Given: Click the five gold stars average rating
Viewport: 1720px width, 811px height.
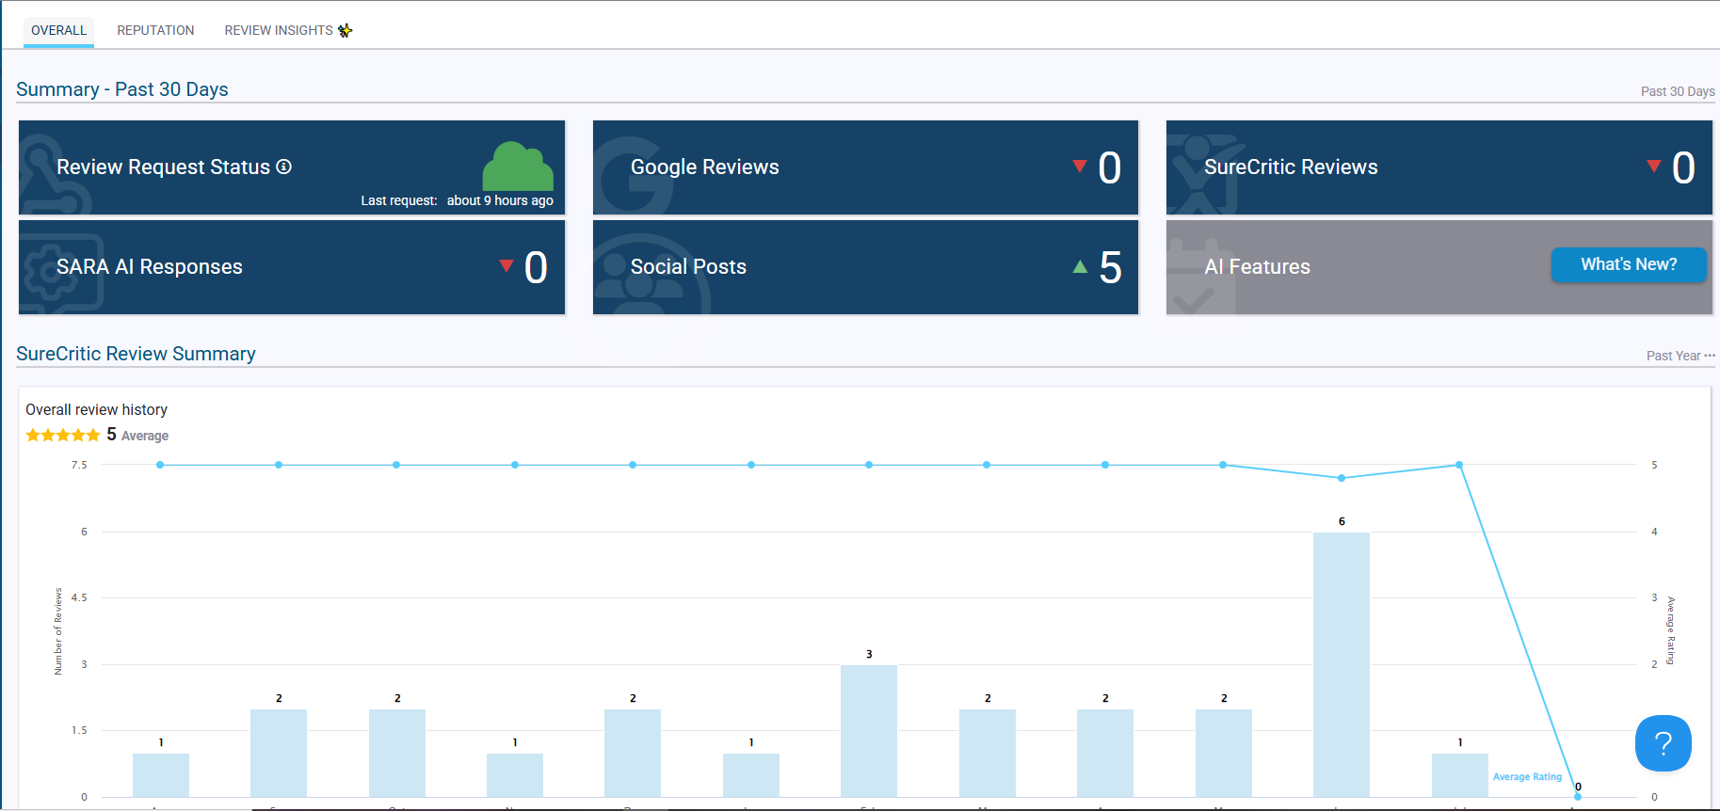Looking at the screenshot, I should coord(62,435).
